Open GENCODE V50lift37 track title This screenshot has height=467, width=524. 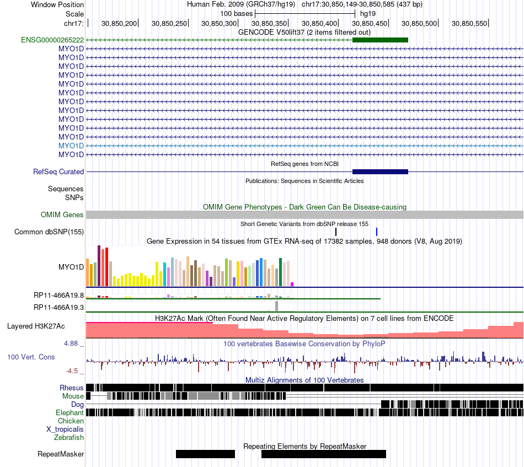[304, 33]
